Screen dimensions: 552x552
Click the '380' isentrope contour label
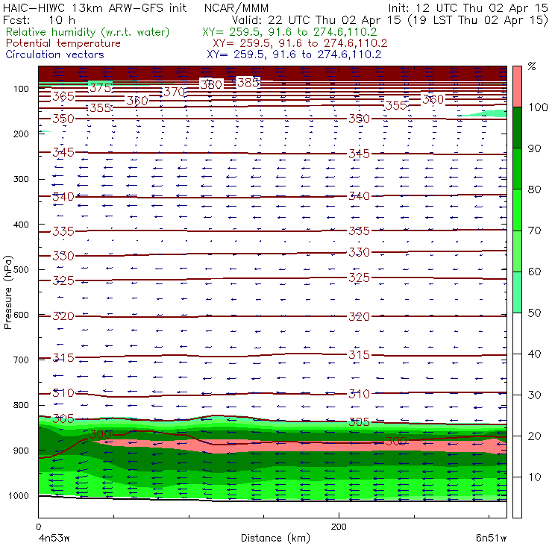click(211, 84)
